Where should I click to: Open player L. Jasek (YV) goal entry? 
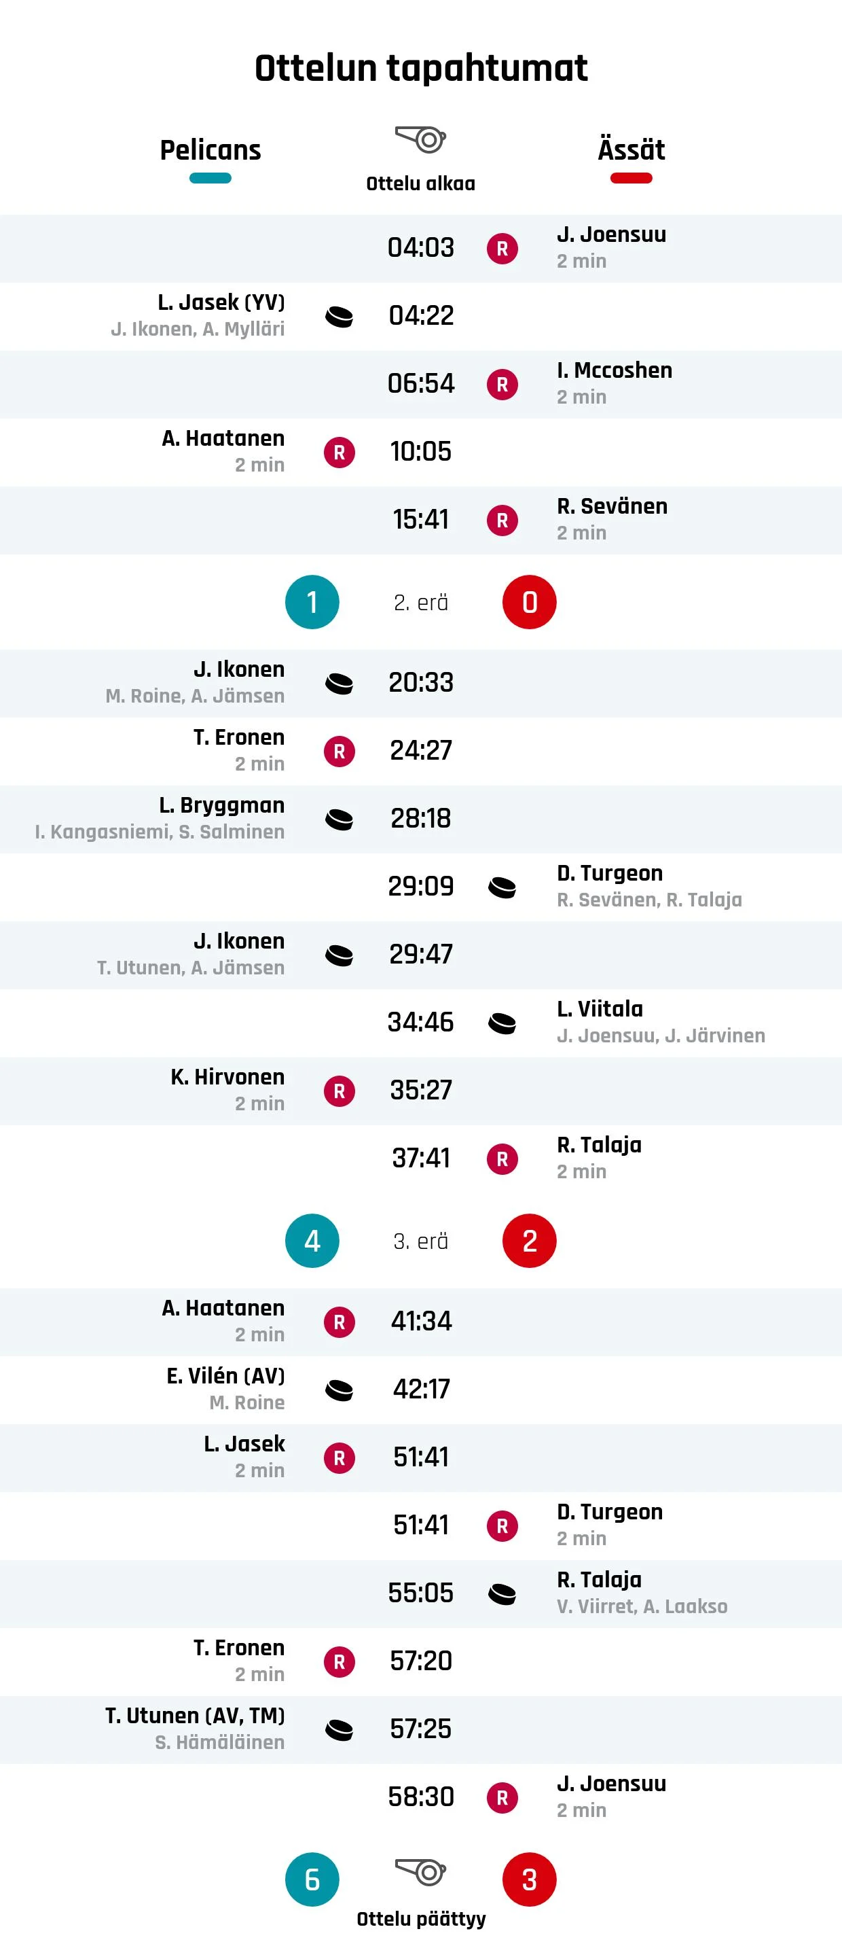point(221,302)
